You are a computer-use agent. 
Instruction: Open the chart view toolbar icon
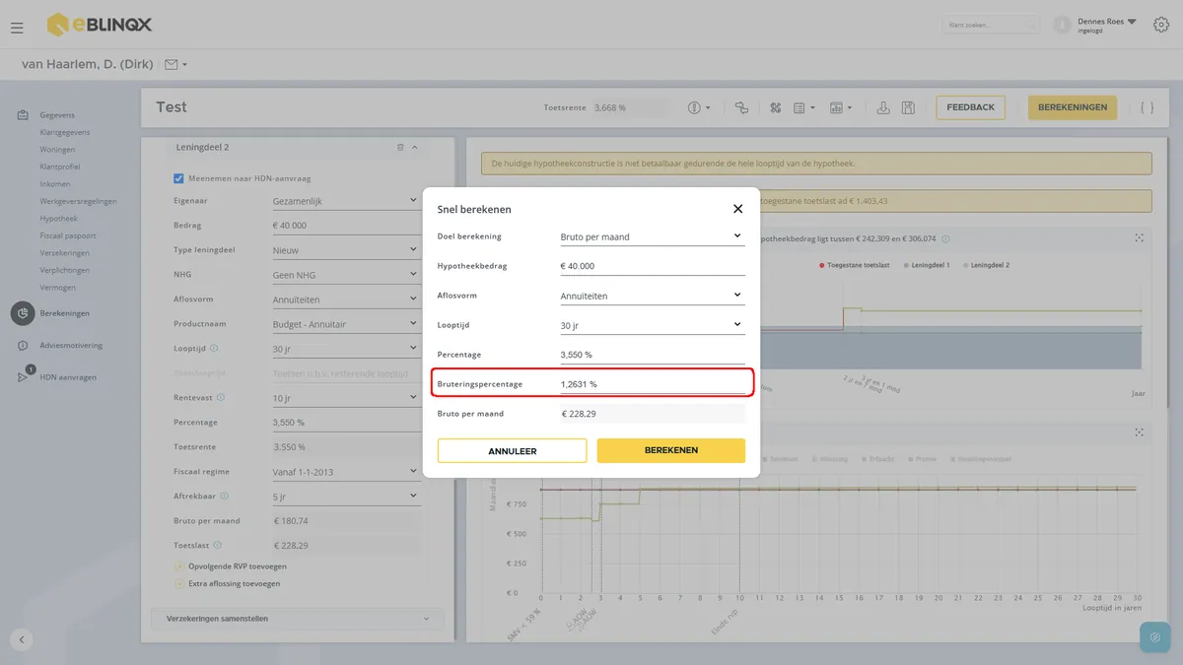point(836,107)
